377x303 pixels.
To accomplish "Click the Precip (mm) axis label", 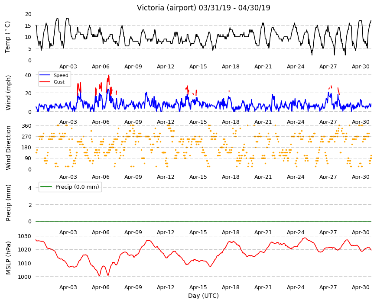I will tap(8, 203).
